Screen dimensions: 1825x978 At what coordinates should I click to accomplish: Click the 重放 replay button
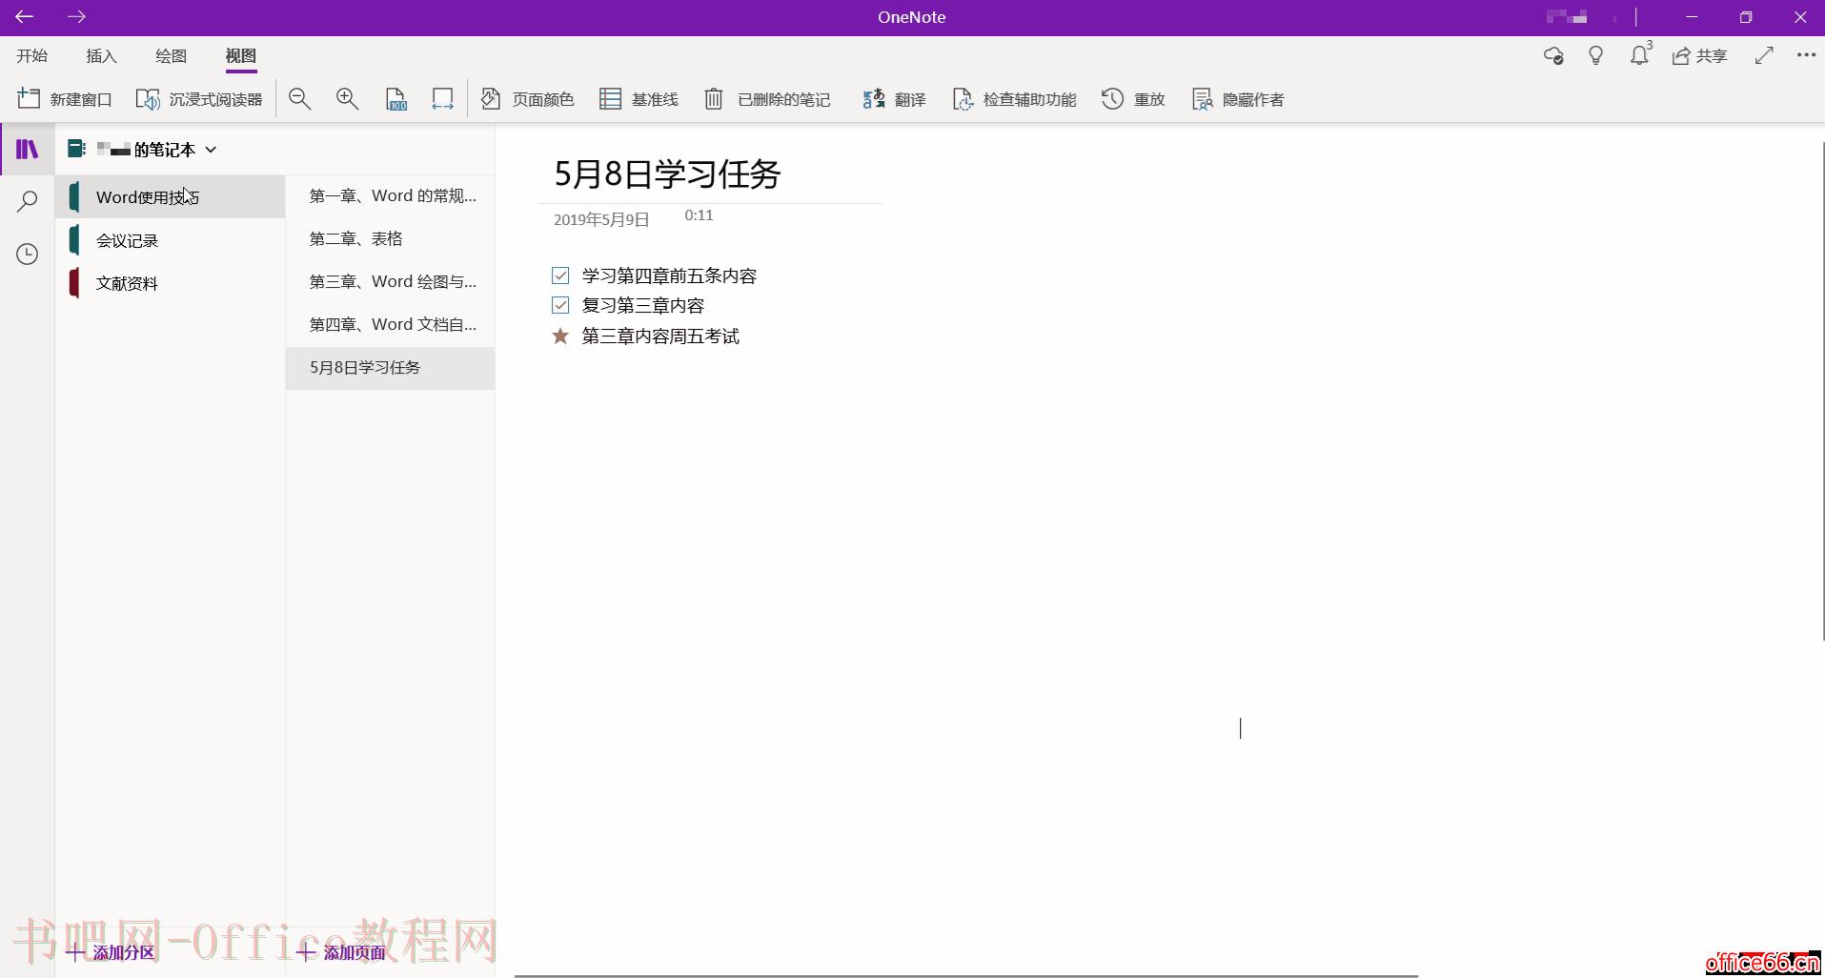[x=1133, y=99]
